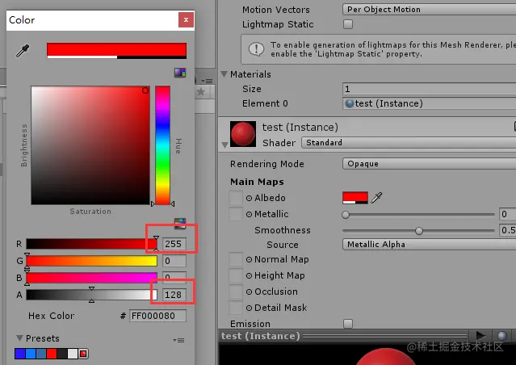This screenshot has width=516, height=365.
Task: Select the white preset swatch
Action: (x=73, y=354)
